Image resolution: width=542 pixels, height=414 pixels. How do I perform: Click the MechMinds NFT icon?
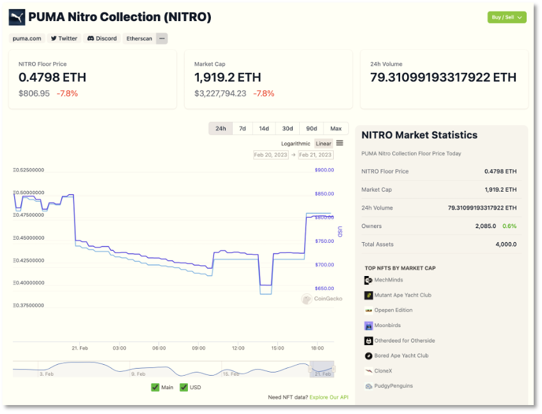[x=368, y=280]
